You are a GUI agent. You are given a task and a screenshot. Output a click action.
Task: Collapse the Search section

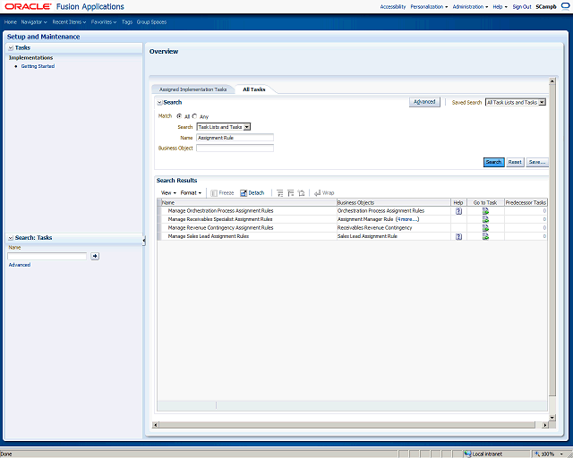(x=159, y=103)
